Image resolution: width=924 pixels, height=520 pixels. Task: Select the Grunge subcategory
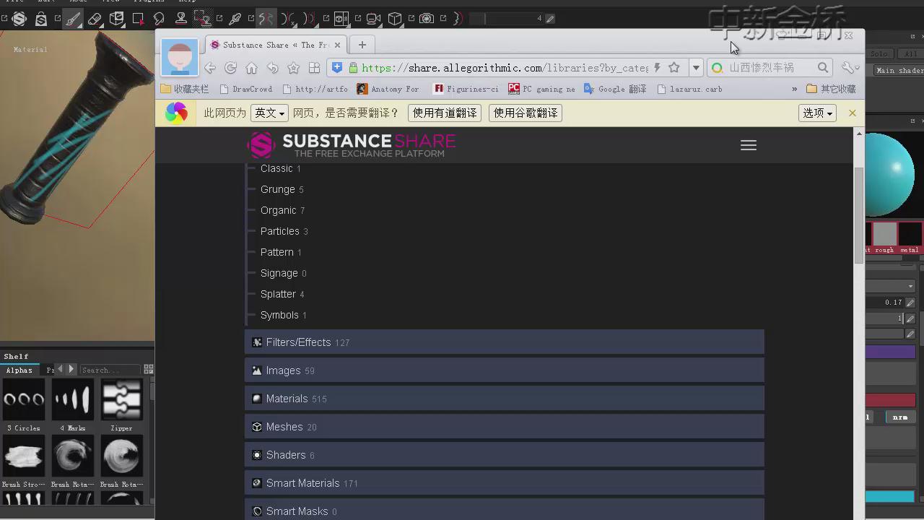(278, 189)
